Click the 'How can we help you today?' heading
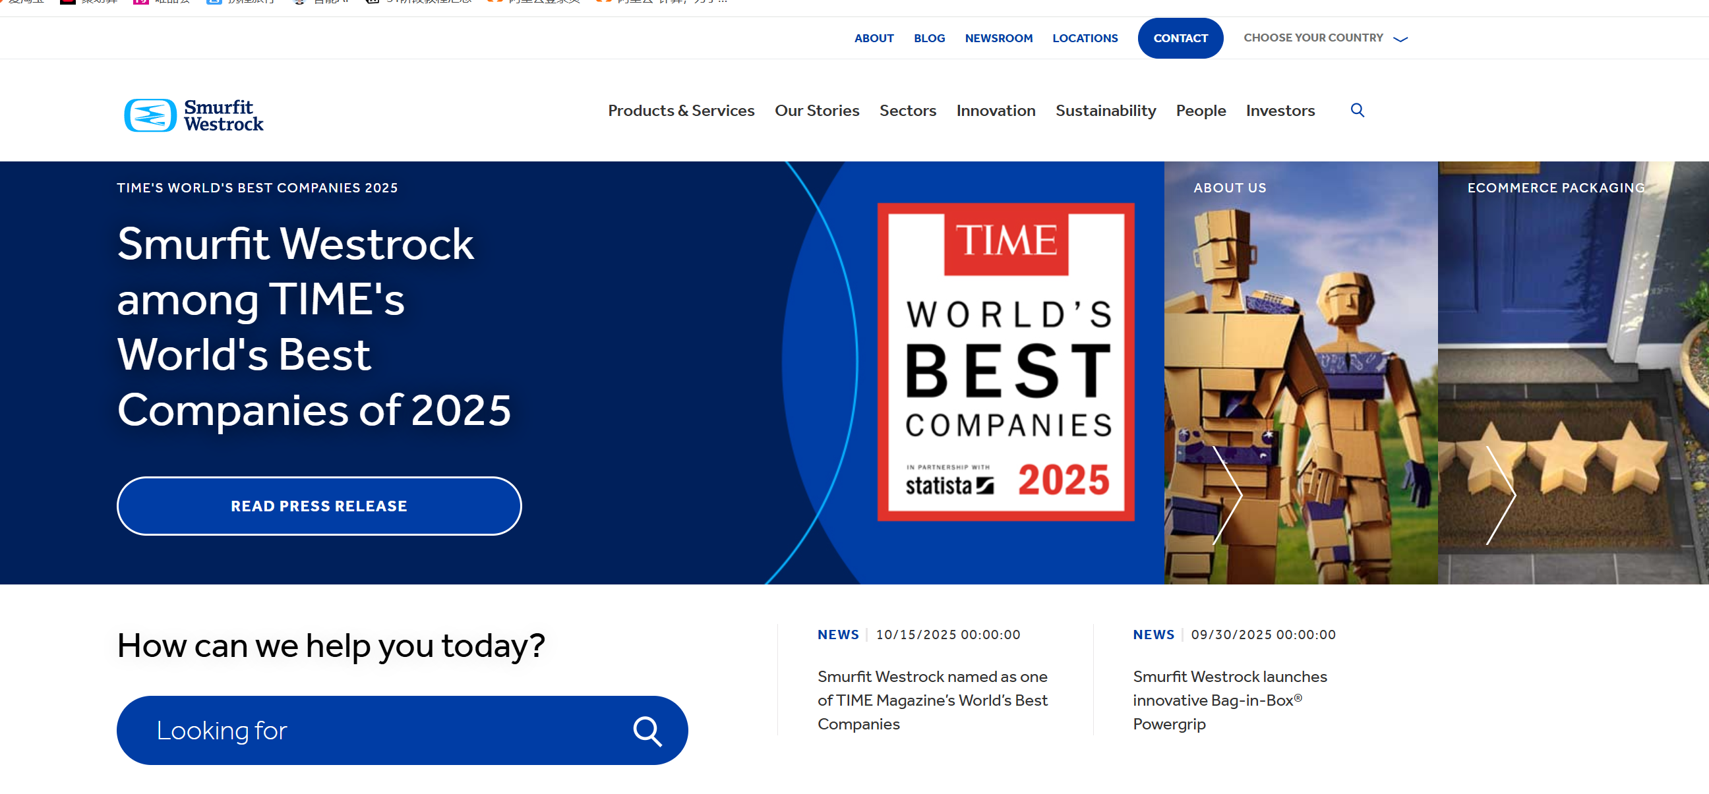The height and width of the screenshot is (794, 1709). coord(331,646)
